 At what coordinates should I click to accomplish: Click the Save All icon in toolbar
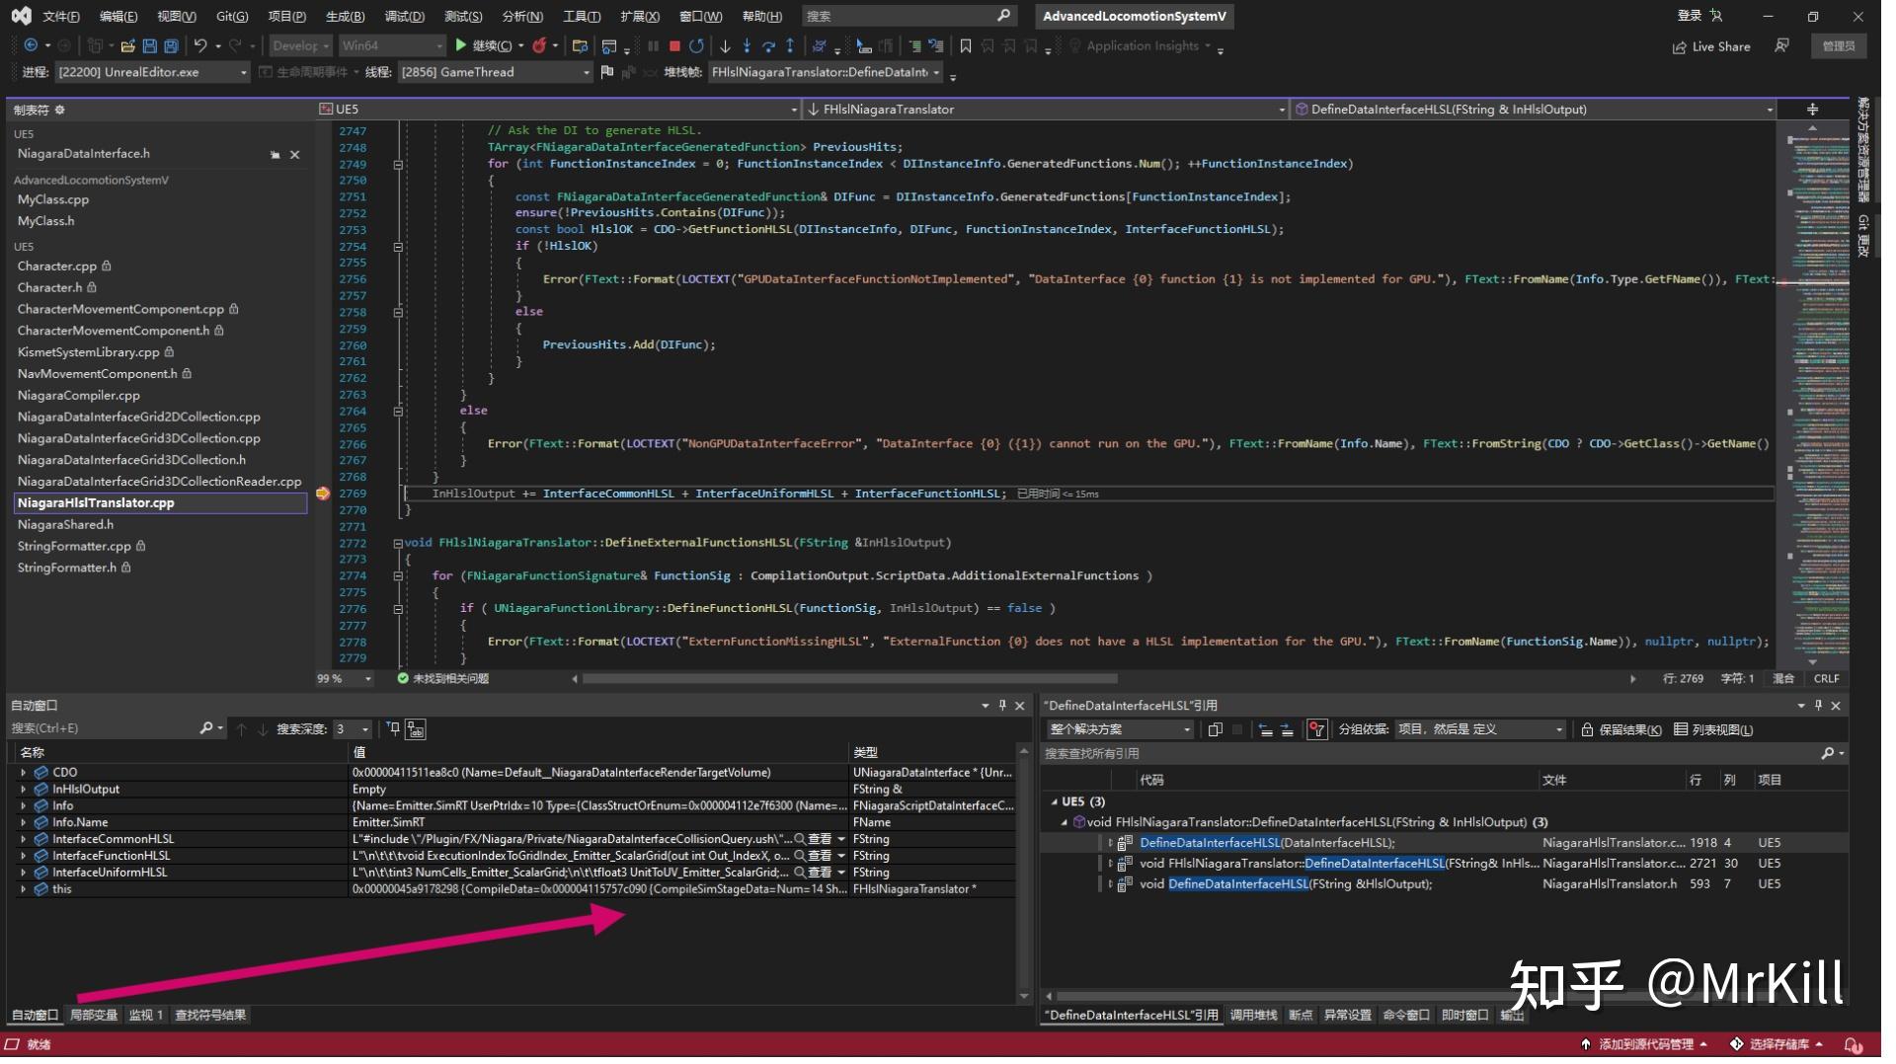[173, 46]
